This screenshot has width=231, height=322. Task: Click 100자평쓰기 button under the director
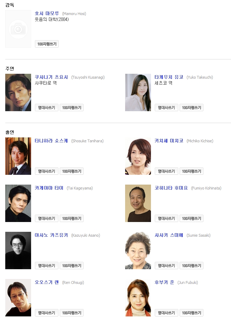(x=47, y=44)
